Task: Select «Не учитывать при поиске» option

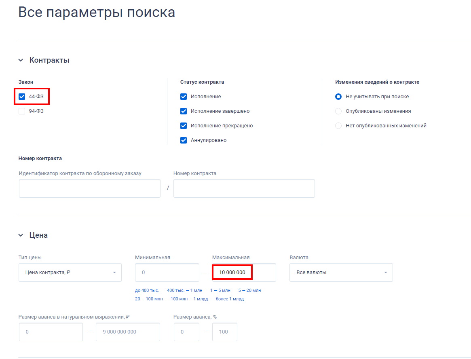Action: (x=338, y=96)
